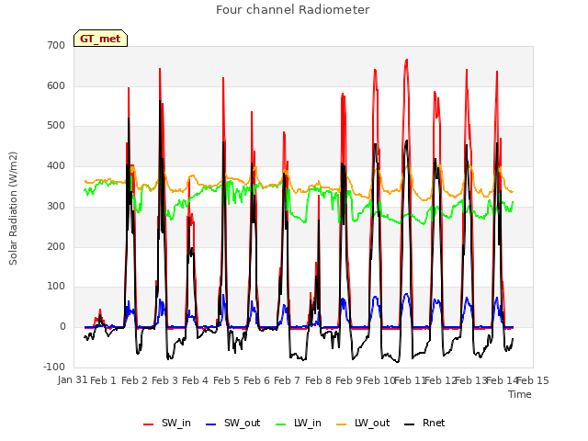This screenshot has height=441, width=588.
Task: Click the Solar Radiation (W/m2) axis label
Action: coord(13,209)
